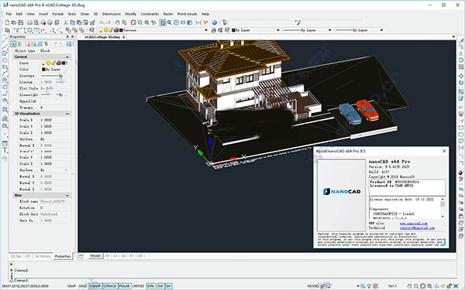Click the Color By Layer swatch in Properties
Viewport: 465px width, 290px height.
click(x=43, y=70)
